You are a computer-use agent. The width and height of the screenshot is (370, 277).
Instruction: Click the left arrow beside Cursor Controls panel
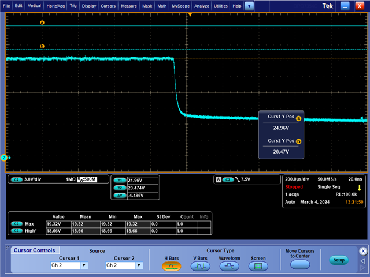click(363, 261)
